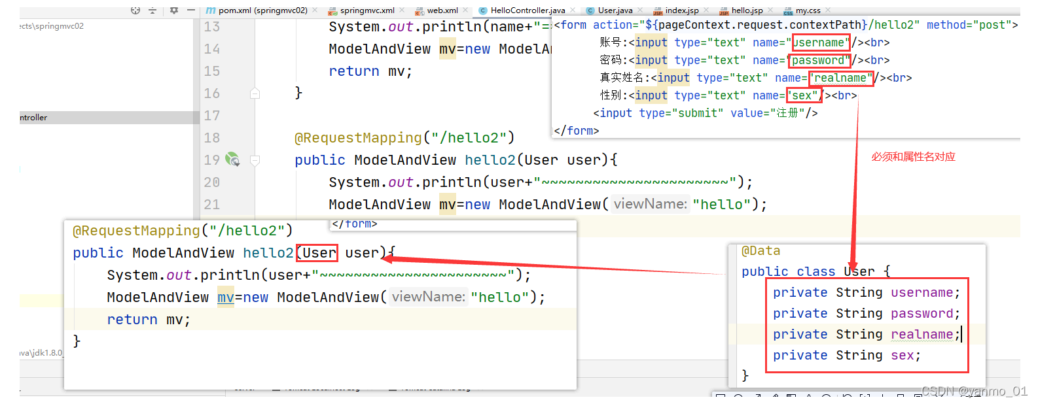The width and height of the screenshot is (1038, 404).
Task: Open the my.css tab
Action: (x=808, y=10)
